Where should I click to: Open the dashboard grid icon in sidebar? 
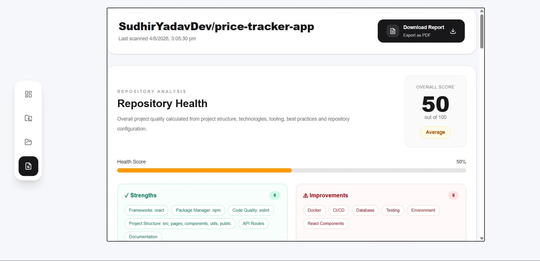tap(28, 94)
